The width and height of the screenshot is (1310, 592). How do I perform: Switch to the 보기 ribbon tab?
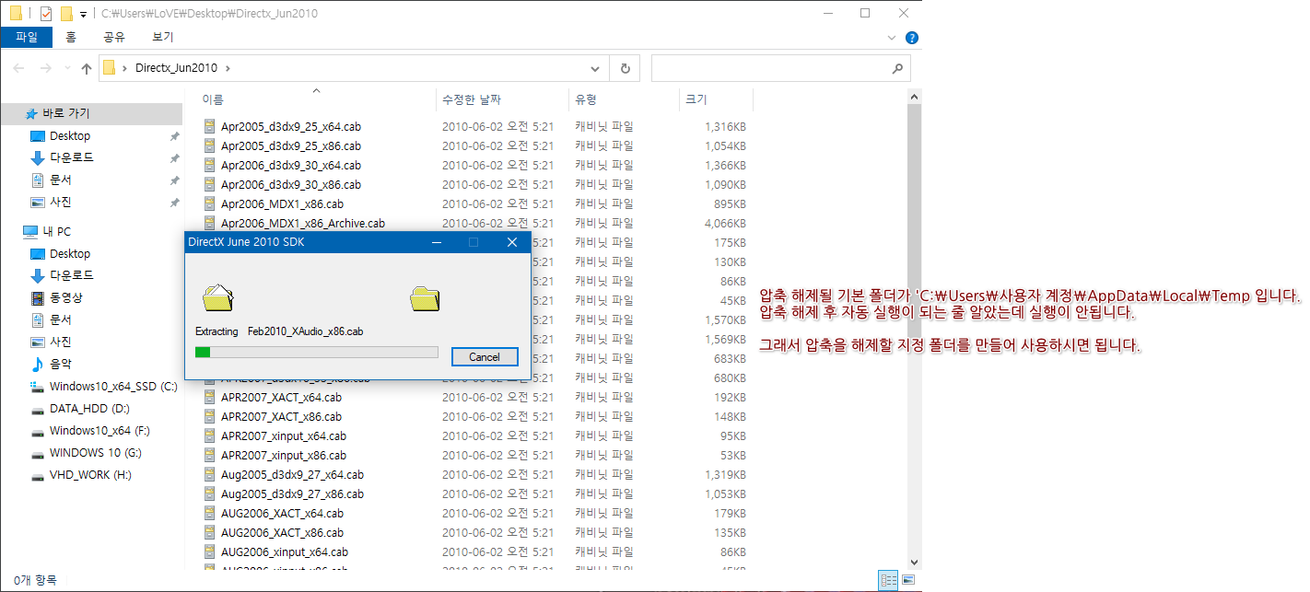click(x=162, y=38)
